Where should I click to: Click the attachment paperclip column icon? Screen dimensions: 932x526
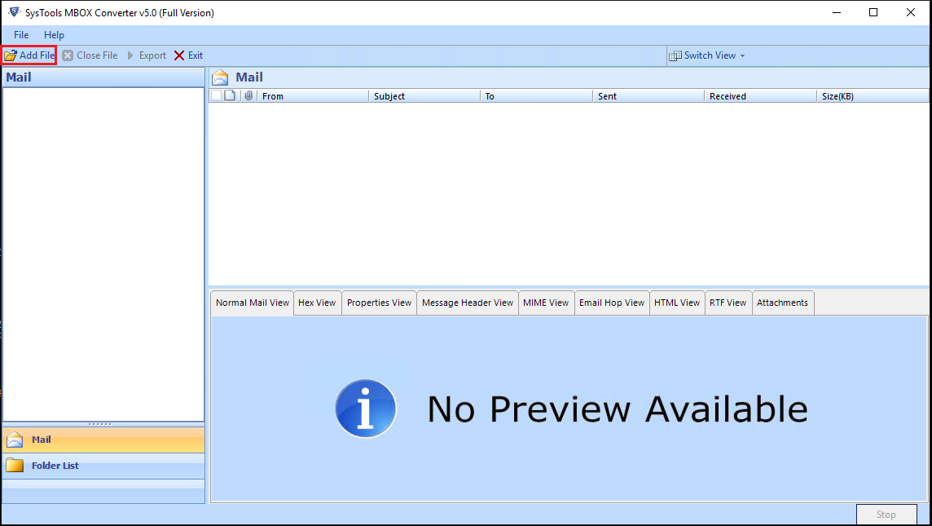click(x=248, y=95)
